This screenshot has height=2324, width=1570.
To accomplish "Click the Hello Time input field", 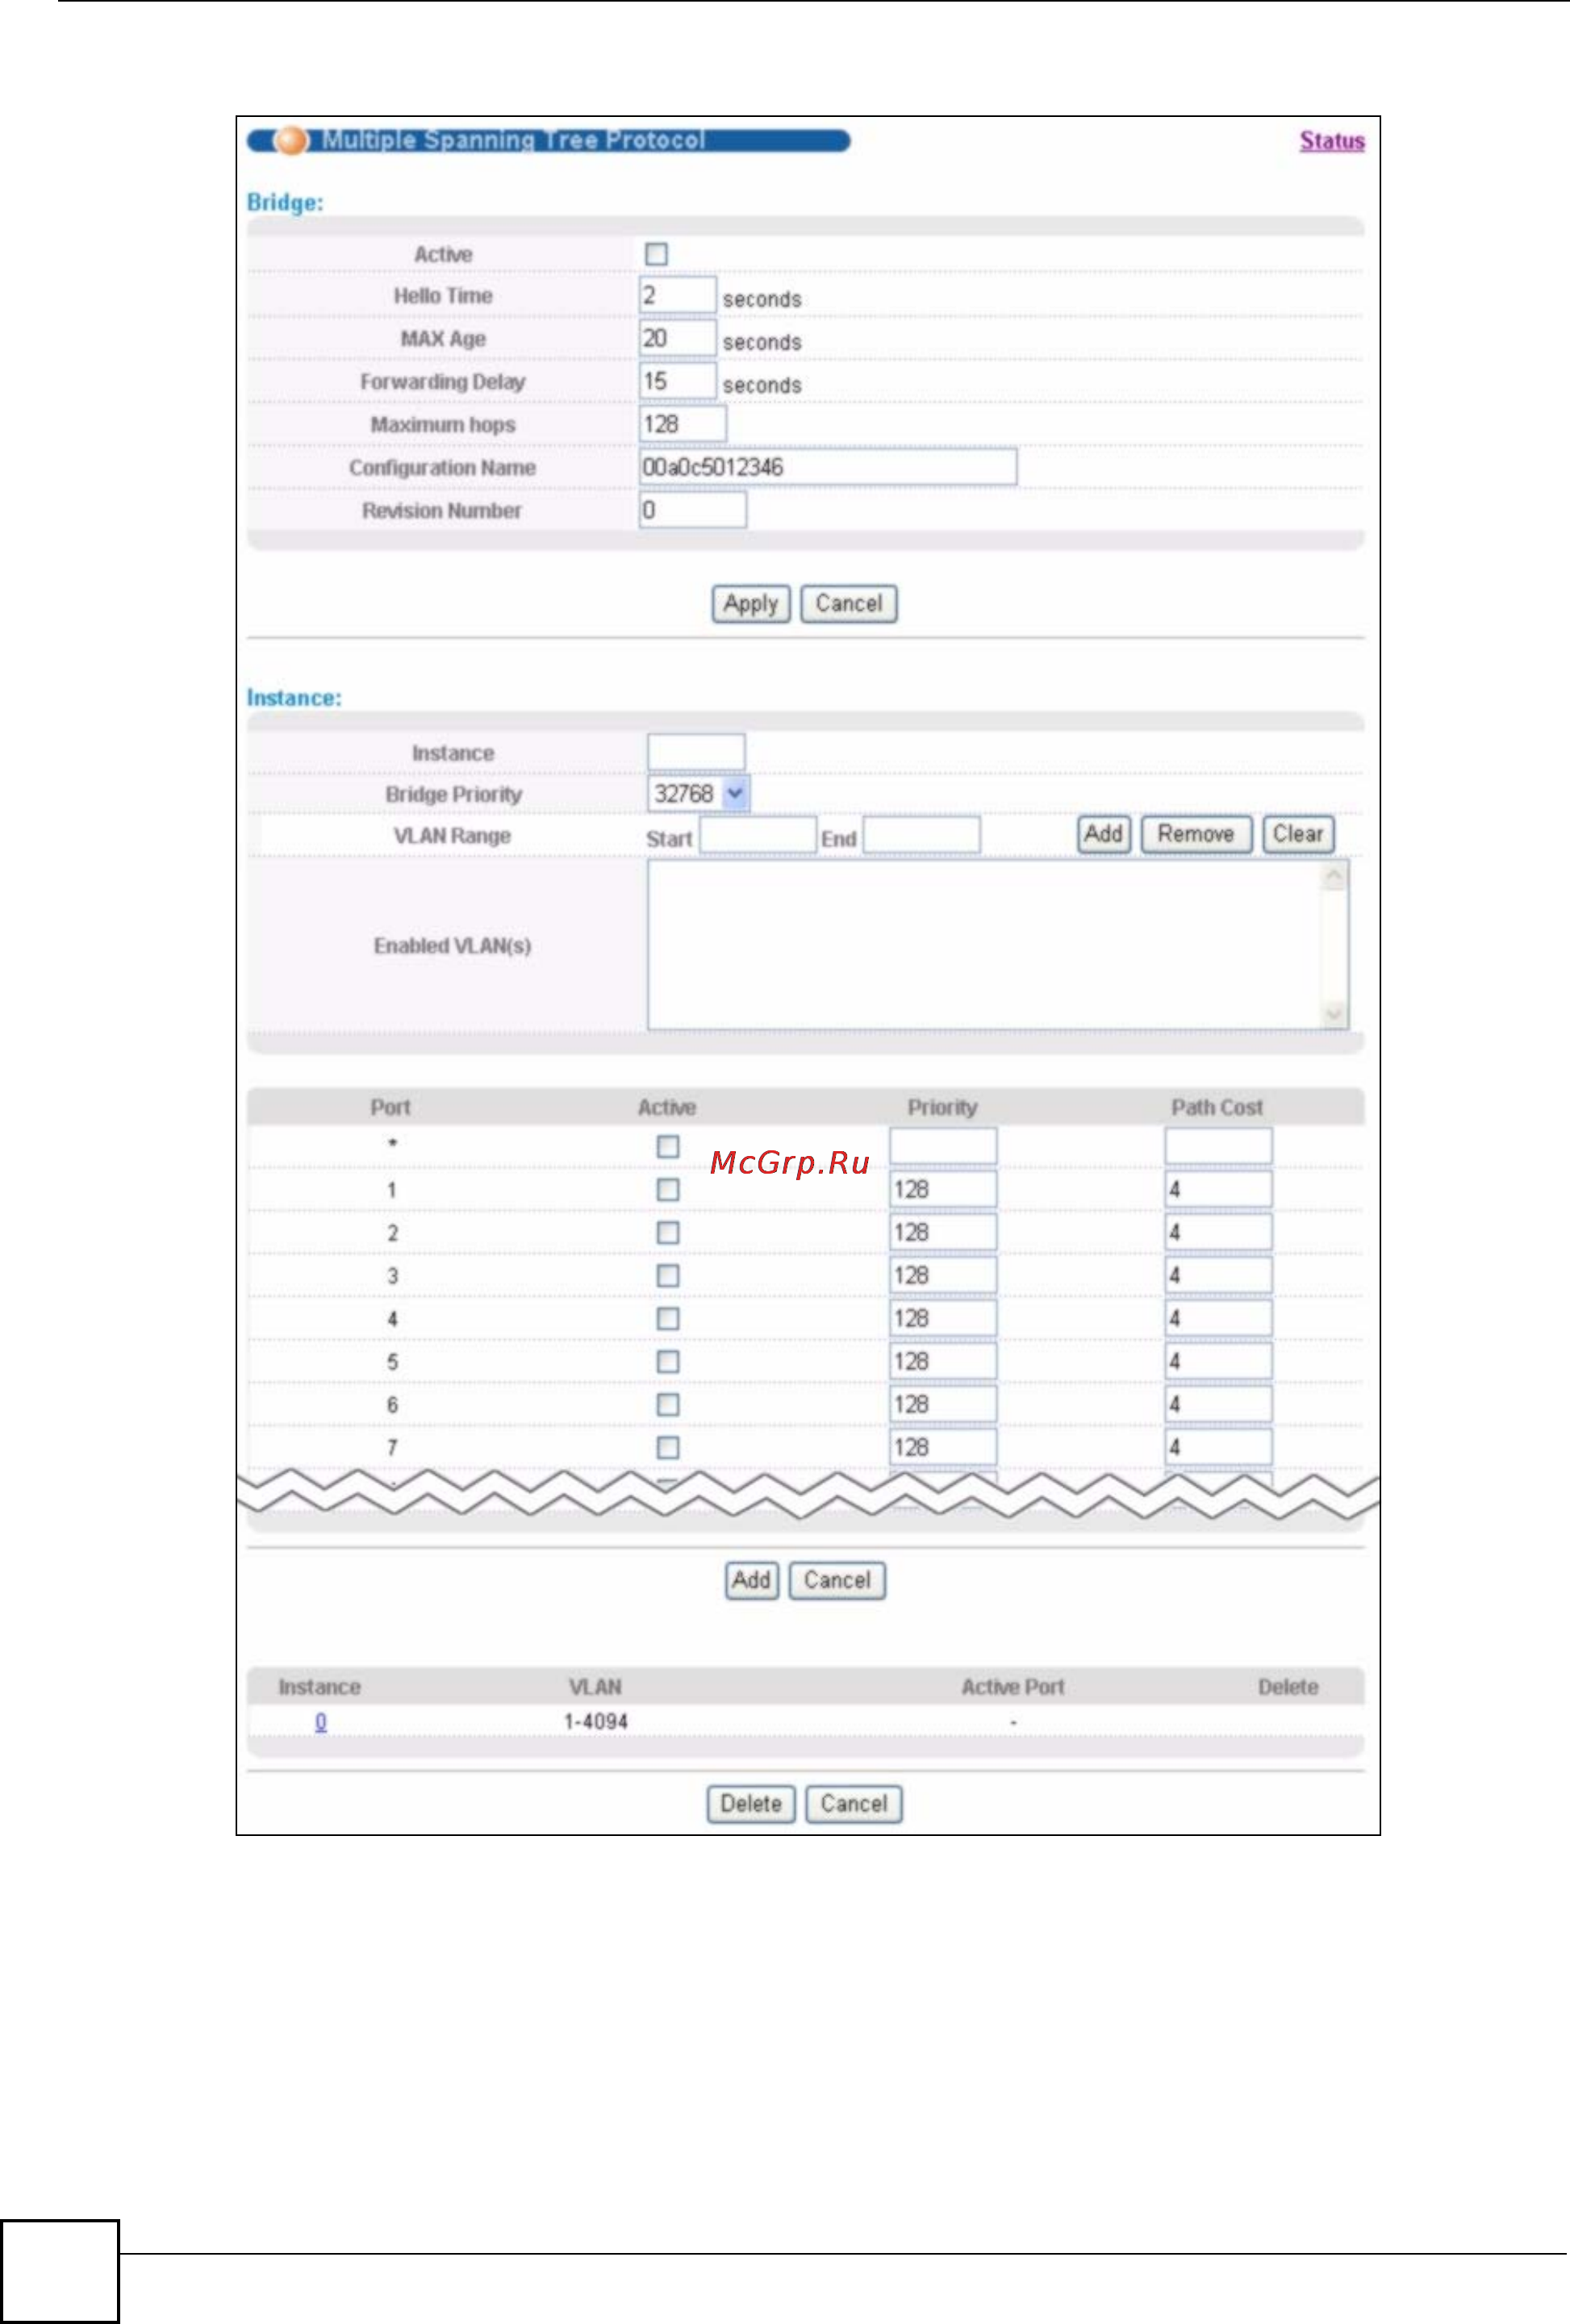I will pos(678,295).
